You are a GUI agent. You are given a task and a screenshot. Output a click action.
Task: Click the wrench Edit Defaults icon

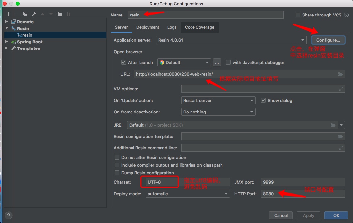pos(34,14)
